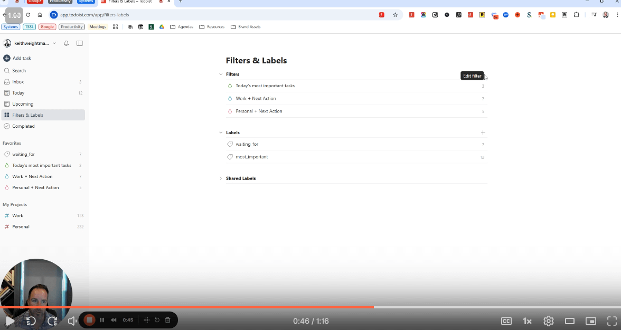This screenshot has height=330, width=621.
Task: Open the Systems bookmark group
Action: pos(11,26)
